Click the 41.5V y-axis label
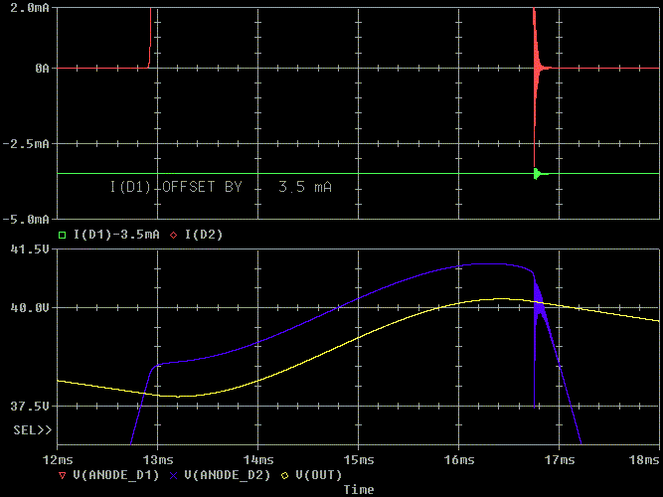 (30, 249)
